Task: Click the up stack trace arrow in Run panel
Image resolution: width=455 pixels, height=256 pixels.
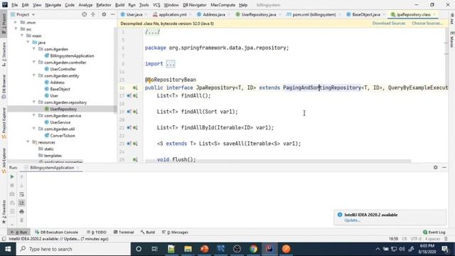Action: click(21, 176)
